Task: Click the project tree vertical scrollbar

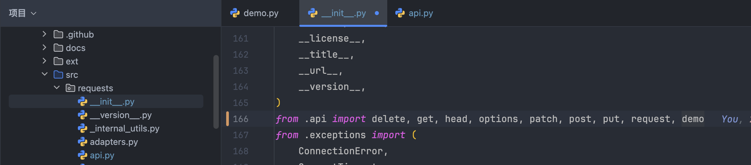Action: click(216, 92)
